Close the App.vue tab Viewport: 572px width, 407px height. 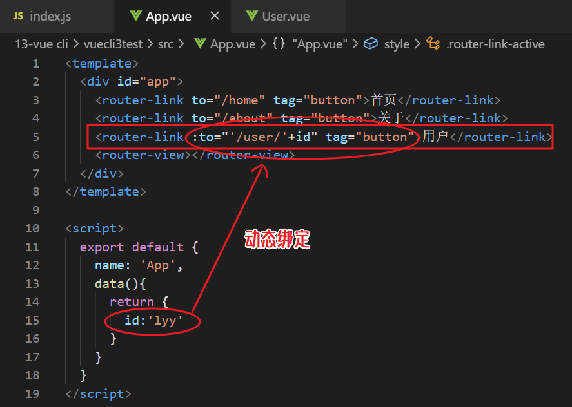pos(215,15)
